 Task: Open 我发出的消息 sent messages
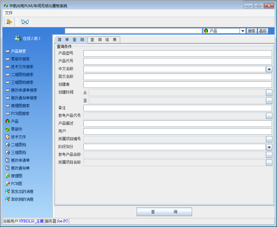19,191
